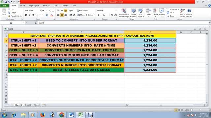Viewport: 211px width, 118px height.
Task: Apply the red Font Color swatch
Action: click(x=52, y=15)
